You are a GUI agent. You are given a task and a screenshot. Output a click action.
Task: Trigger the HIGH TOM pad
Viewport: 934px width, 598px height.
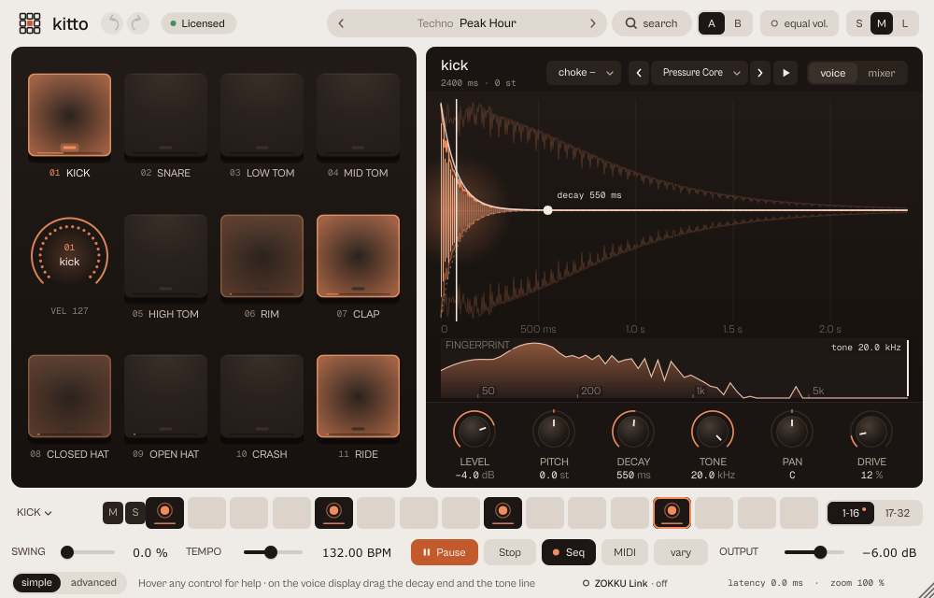(x=165, y=256)
